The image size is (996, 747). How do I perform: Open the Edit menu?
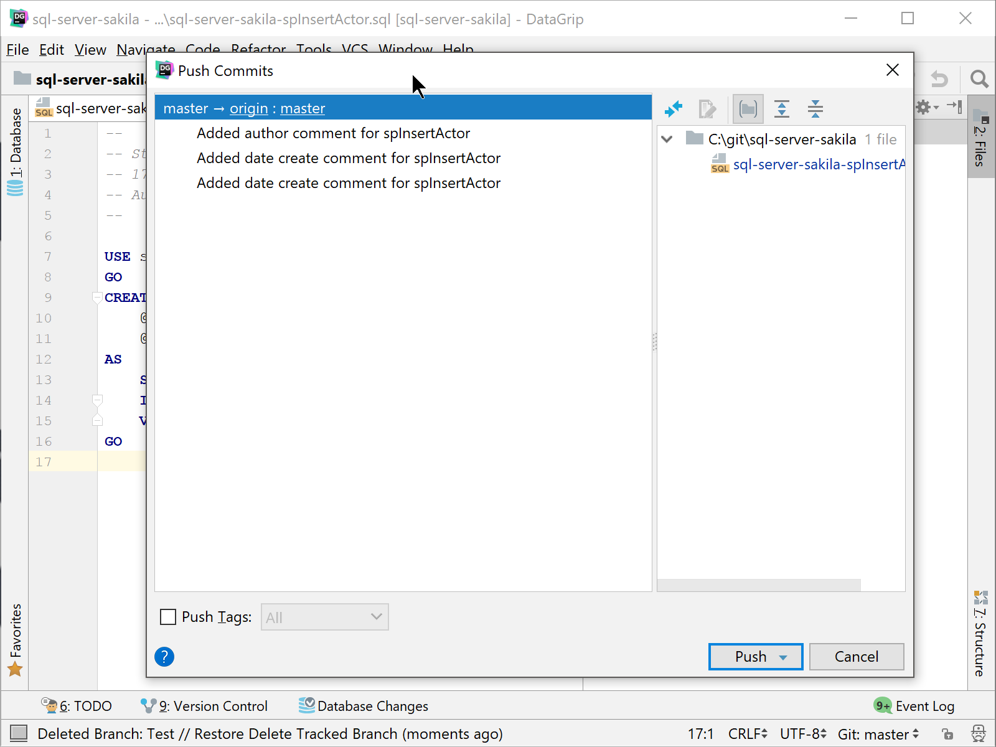52,50
